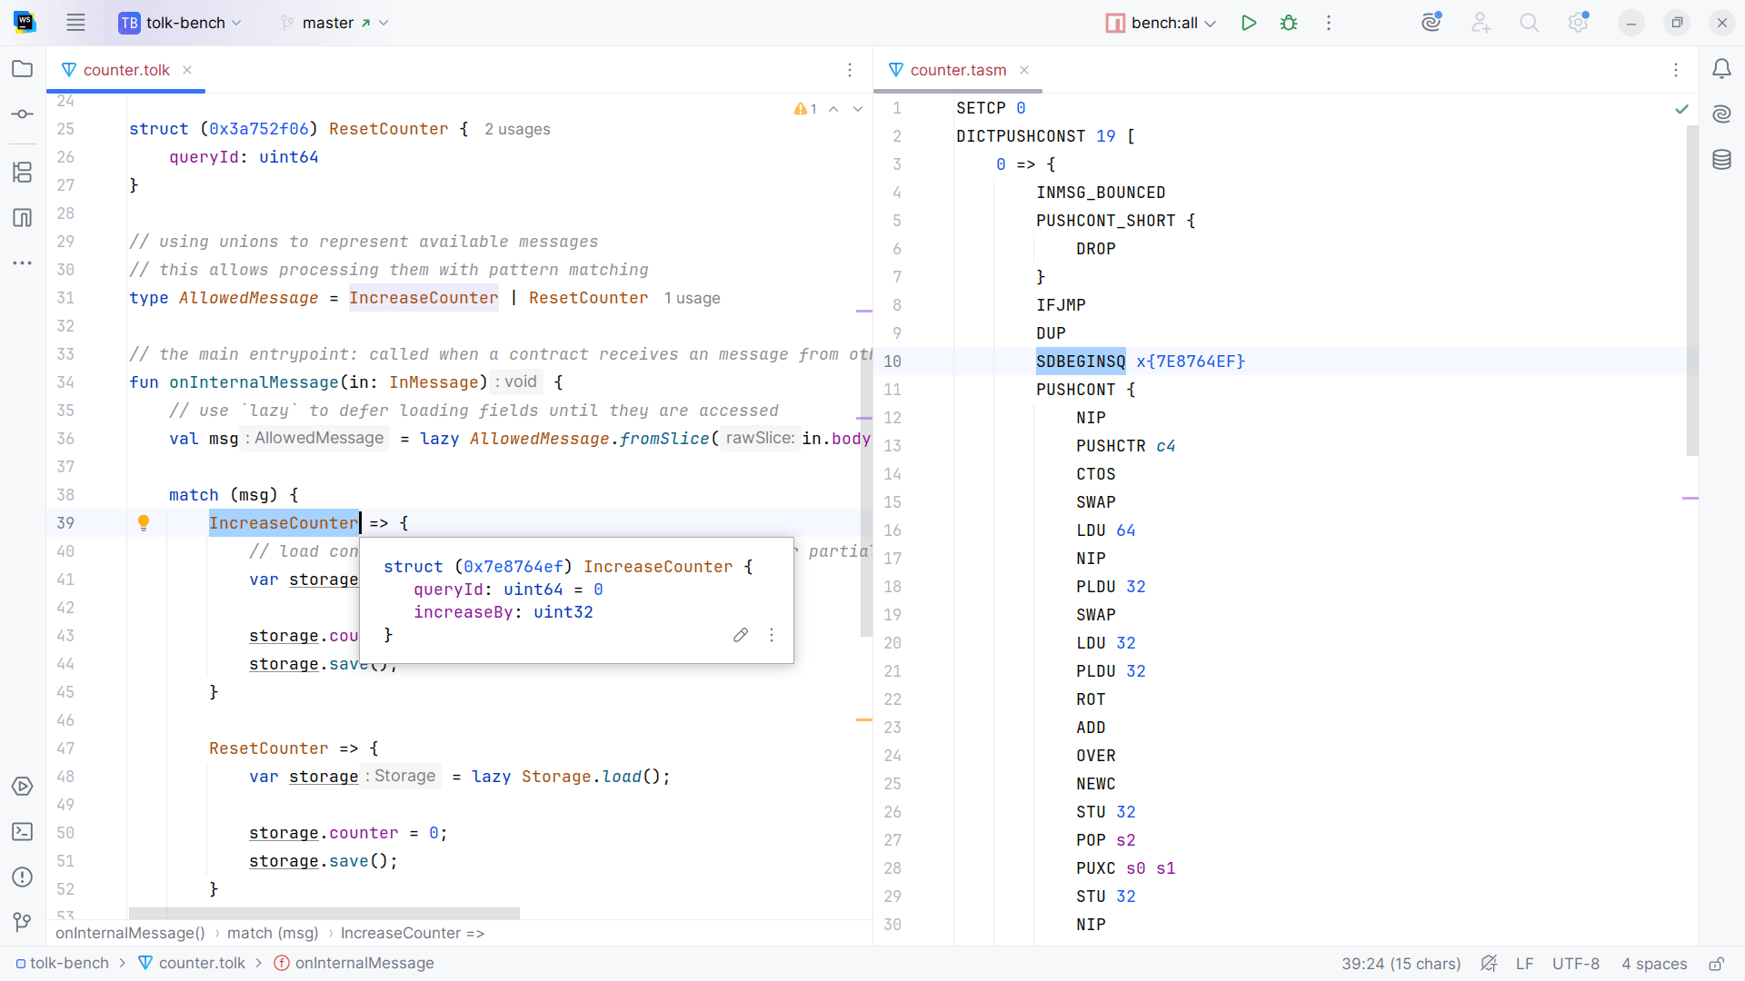Run the bench:all configuration
1745x981 pixels.
click(1249, 23)
